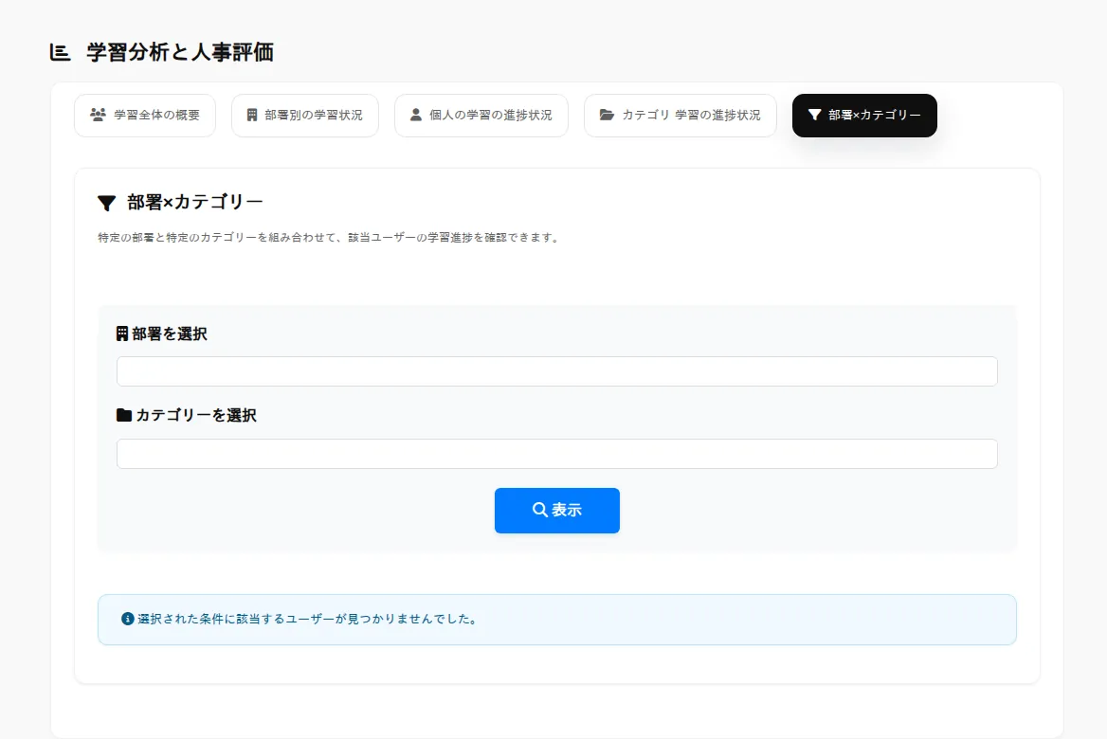Image resolution: width=1107 pixels, height=739 pixels.
Task: Open the 個人の学習の進捗状況 tab
Action: (x=481, y=115)
